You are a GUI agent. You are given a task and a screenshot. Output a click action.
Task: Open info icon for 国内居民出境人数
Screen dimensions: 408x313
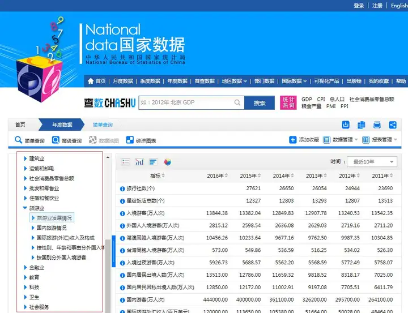click(122, 275)
